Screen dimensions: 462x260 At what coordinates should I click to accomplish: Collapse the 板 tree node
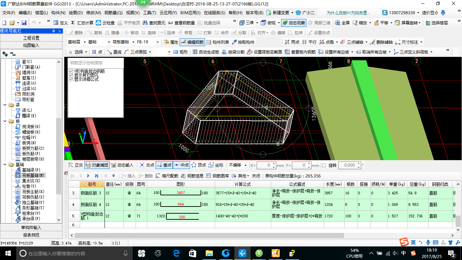pos(5,121)
